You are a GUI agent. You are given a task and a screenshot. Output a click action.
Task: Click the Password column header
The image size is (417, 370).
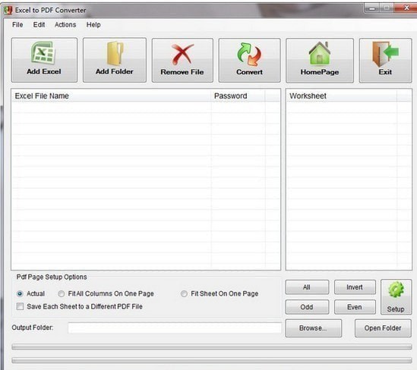pos(238,96)
